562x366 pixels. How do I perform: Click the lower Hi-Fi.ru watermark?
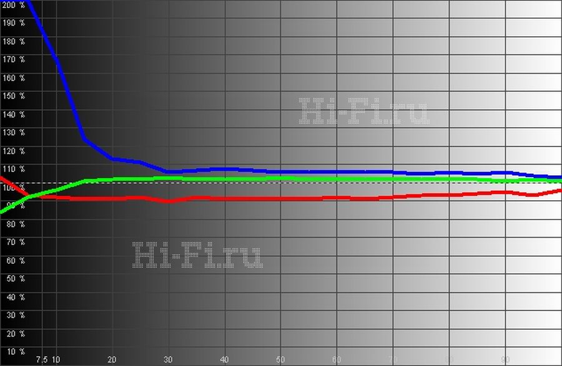pos(198,256)
